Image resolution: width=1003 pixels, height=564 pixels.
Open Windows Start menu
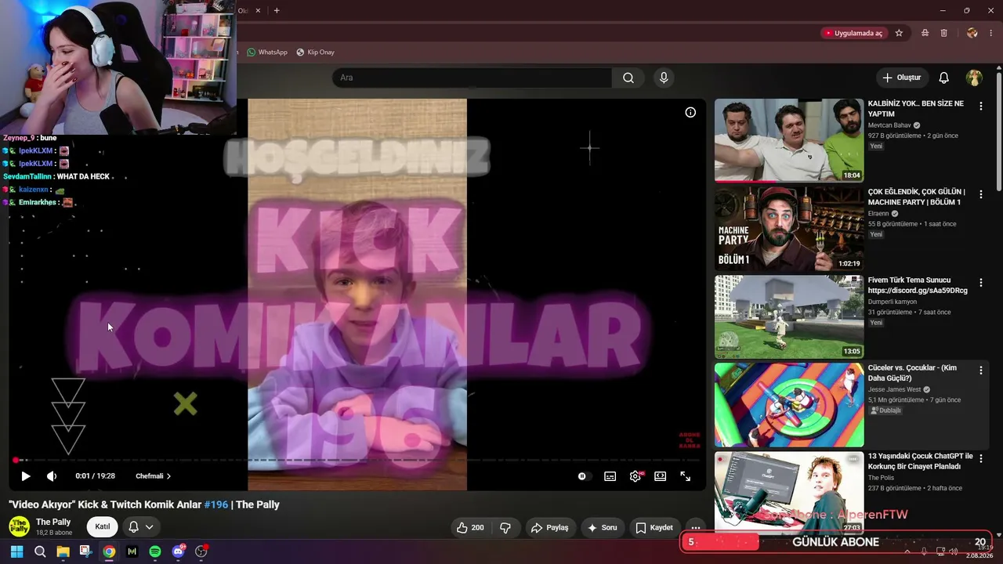point(16,551)
